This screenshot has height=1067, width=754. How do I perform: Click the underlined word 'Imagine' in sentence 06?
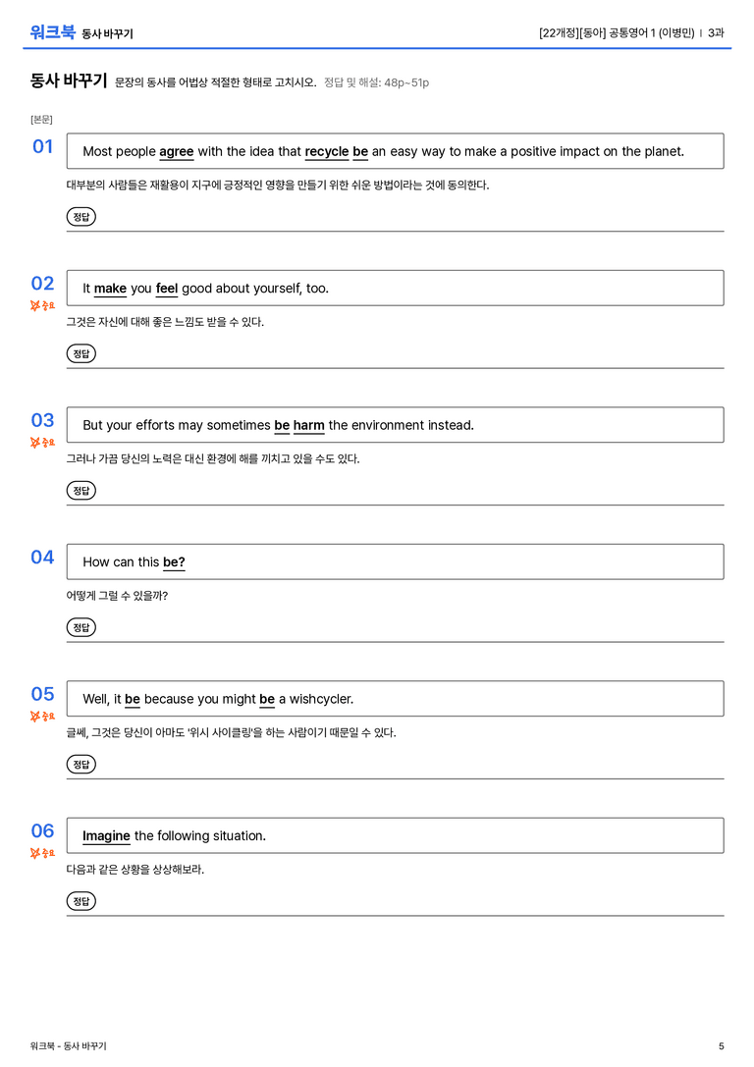tap(106, 835)
